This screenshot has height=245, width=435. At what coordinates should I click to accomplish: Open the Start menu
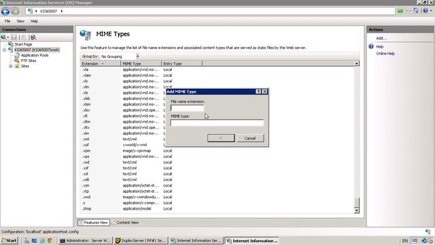(x=10, y=240)
